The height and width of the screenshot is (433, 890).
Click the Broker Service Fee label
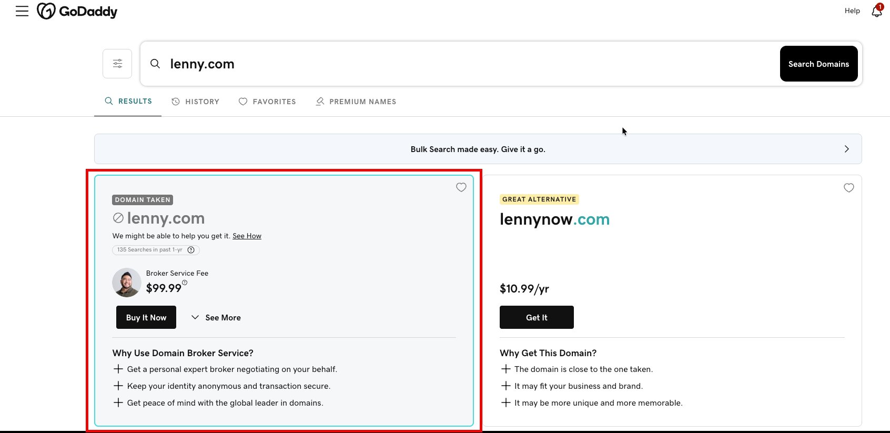pyautogui.click(x=177, y=273)
